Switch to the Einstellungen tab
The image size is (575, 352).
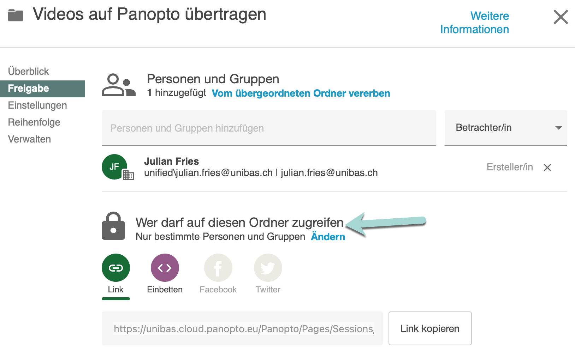click(x=37, y=105)
